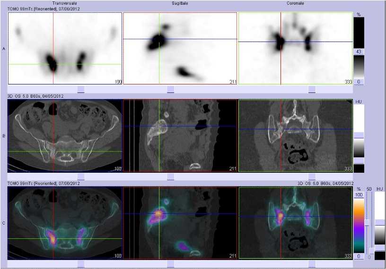
Task: Click the upper HU window handle in row C
Action: tap(379, 222)
